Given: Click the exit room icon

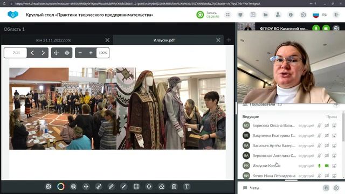Looking at the screenshot, I should (336, 15).
